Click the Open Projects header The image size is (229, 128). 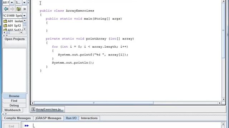15,39
